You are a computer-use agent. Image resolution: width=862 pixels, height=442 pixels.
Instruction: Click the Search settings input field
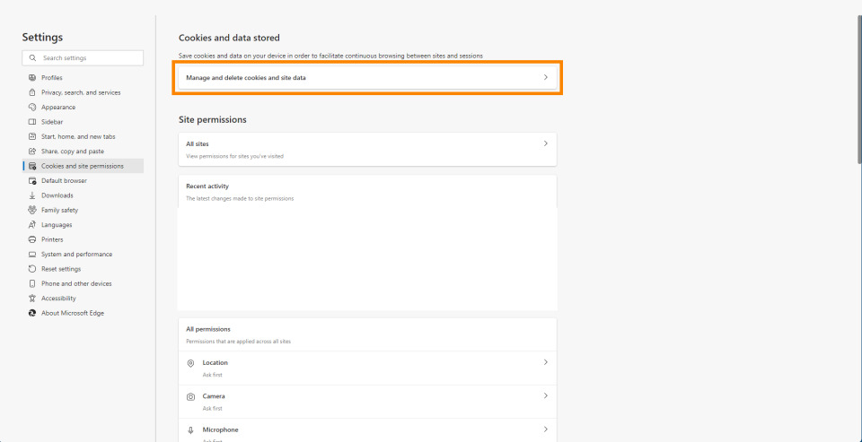(90, 58)
